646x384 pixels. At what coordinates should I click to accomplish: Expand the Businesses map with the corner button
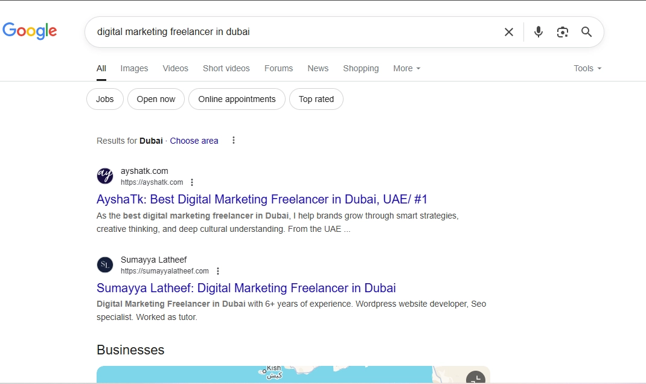coord(475,377)
